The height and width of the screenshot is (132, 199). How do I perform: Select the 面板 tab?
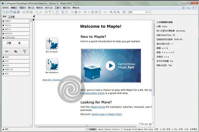coord(4,17)
